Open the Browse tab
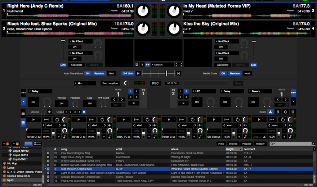This screenshot has height=187, width=317. pyautogui.click(x=233, y=144)
